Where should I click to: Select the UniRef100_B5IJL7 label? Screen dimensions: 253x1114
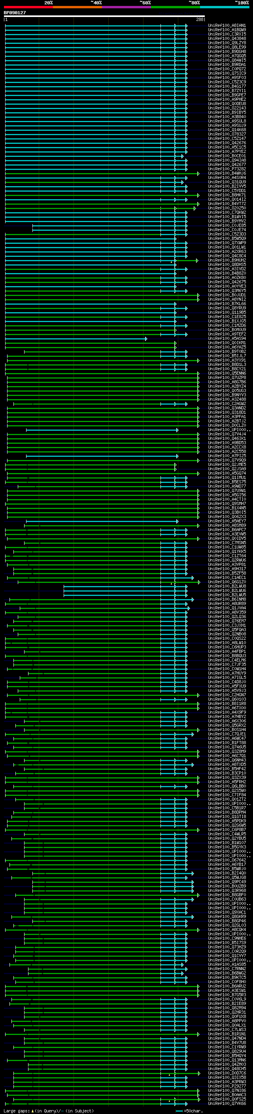[227, 356]
